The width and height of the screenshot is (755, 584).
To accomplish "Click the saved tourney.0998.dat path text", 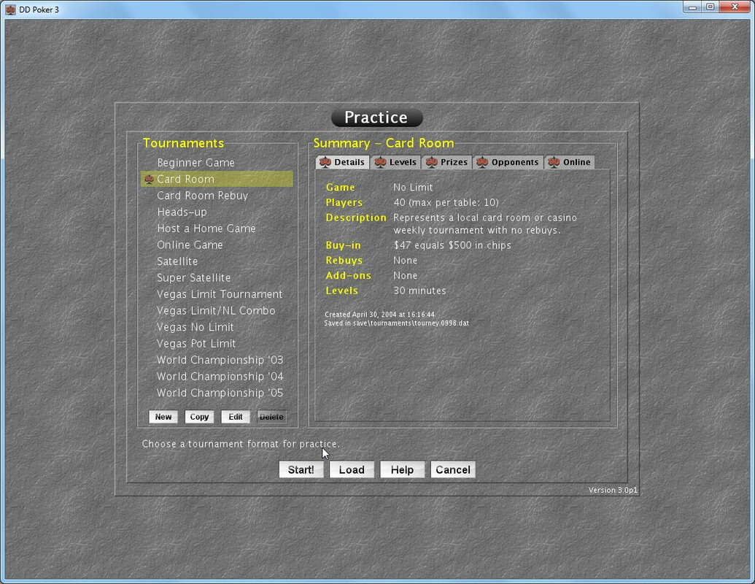I will [x=396, y=323].
